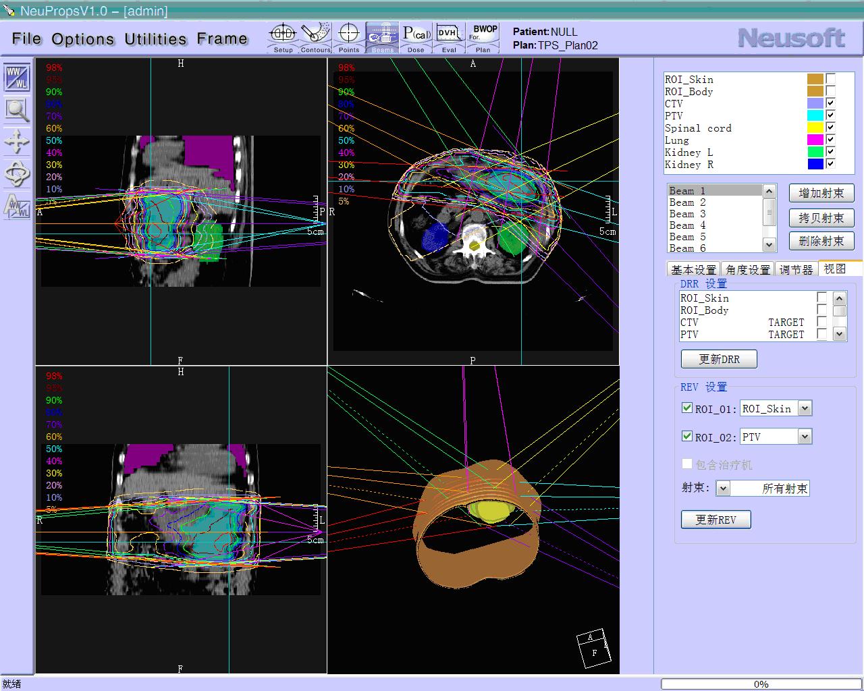Uncheck Spinal cord visibility checkbox
Image resolution: width=864 pixels, height=691 pixels.
831,128
